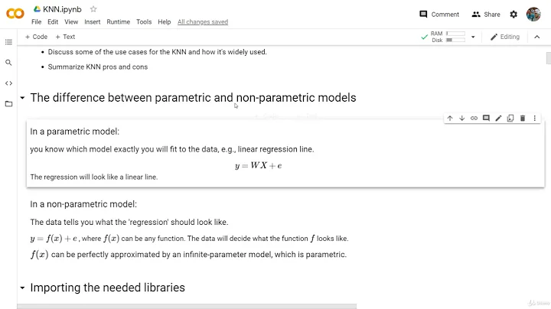Open the Tools menu
551x309 pixels.
pos(144,21)
